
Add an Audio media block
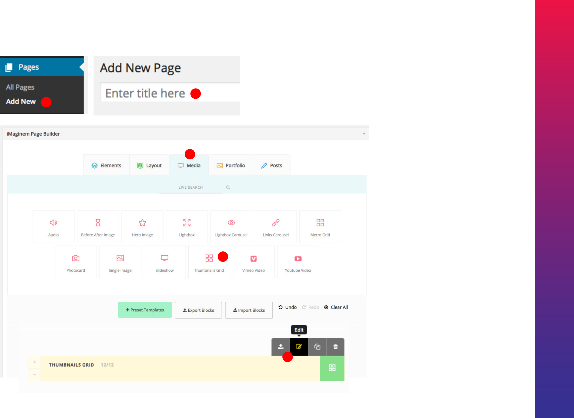(53, 227)
